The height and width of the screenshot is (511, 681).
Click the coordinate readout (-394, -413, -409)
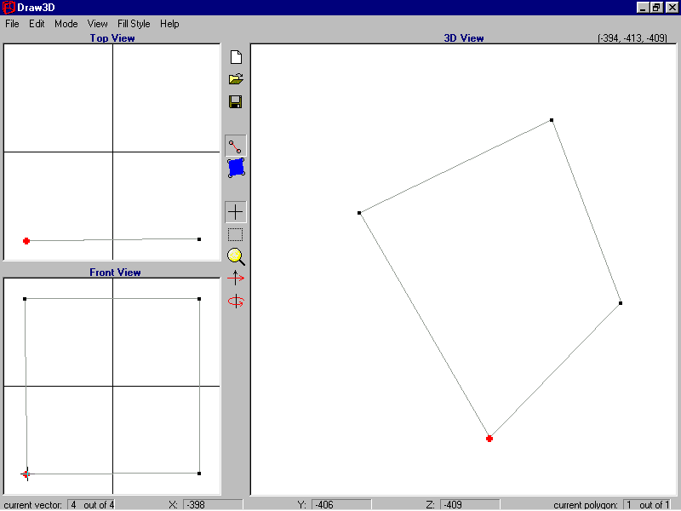(632, 38)
